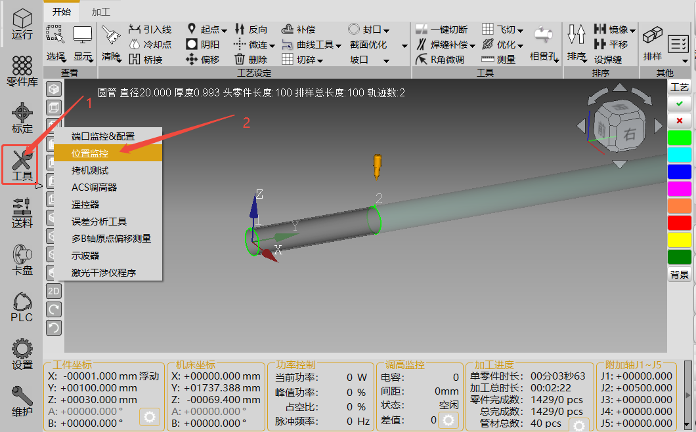Open the PLC sidebar item
696x432 pixels.
(22, 307)
